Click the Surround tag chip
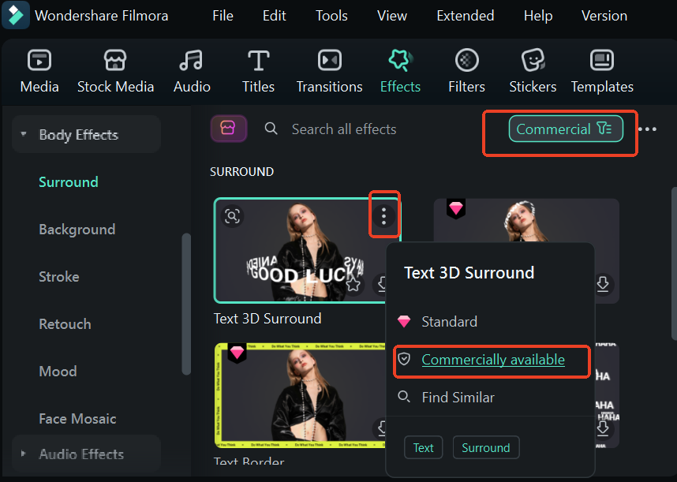 pyautogui.click(x=485, y=448)
